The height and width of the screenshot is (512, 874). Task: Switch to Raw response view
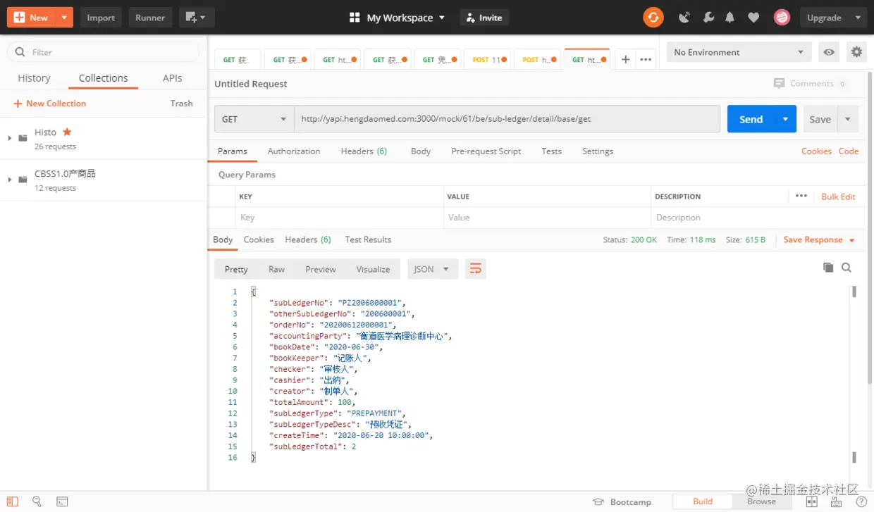[x=276, y=269]
